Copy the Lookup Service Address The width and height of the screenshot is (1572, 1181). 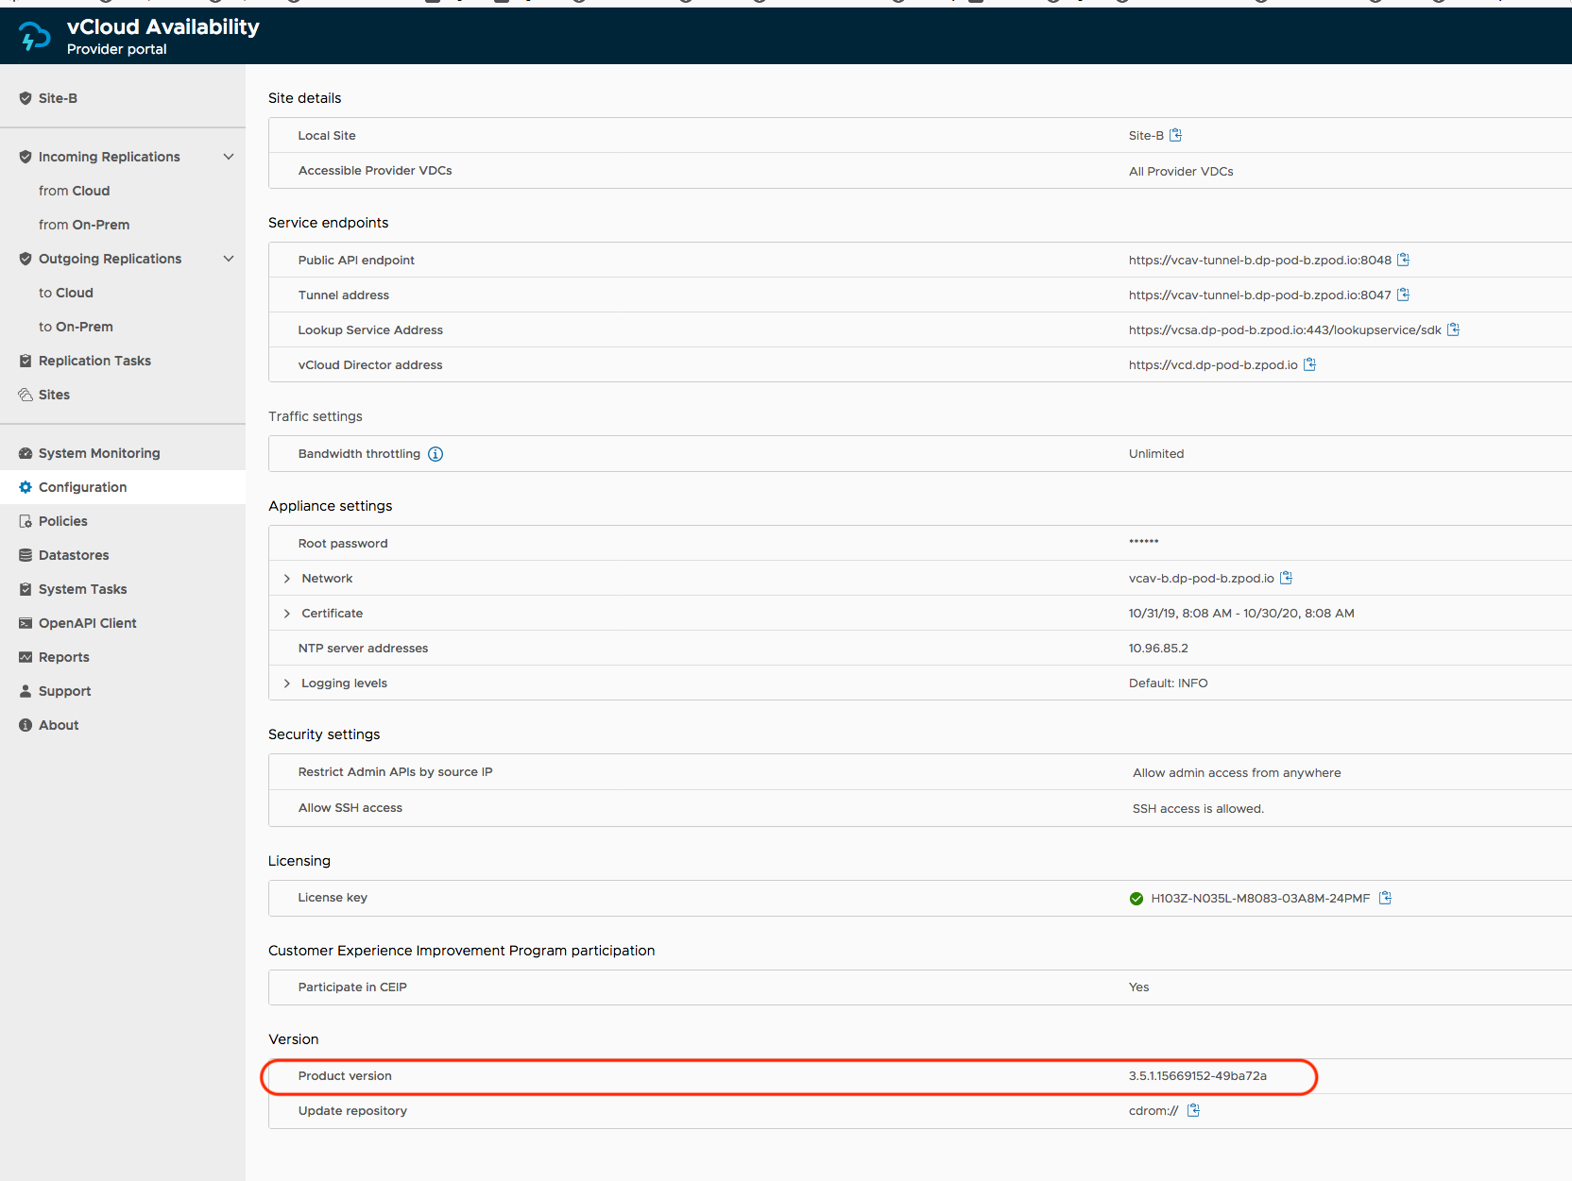[x=1453, y=329]
